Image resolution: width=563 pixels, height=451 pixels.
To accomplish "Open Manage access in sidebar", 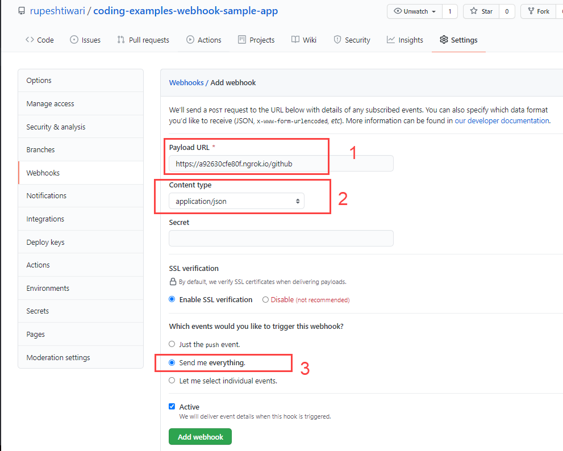I will click(81, 104).
